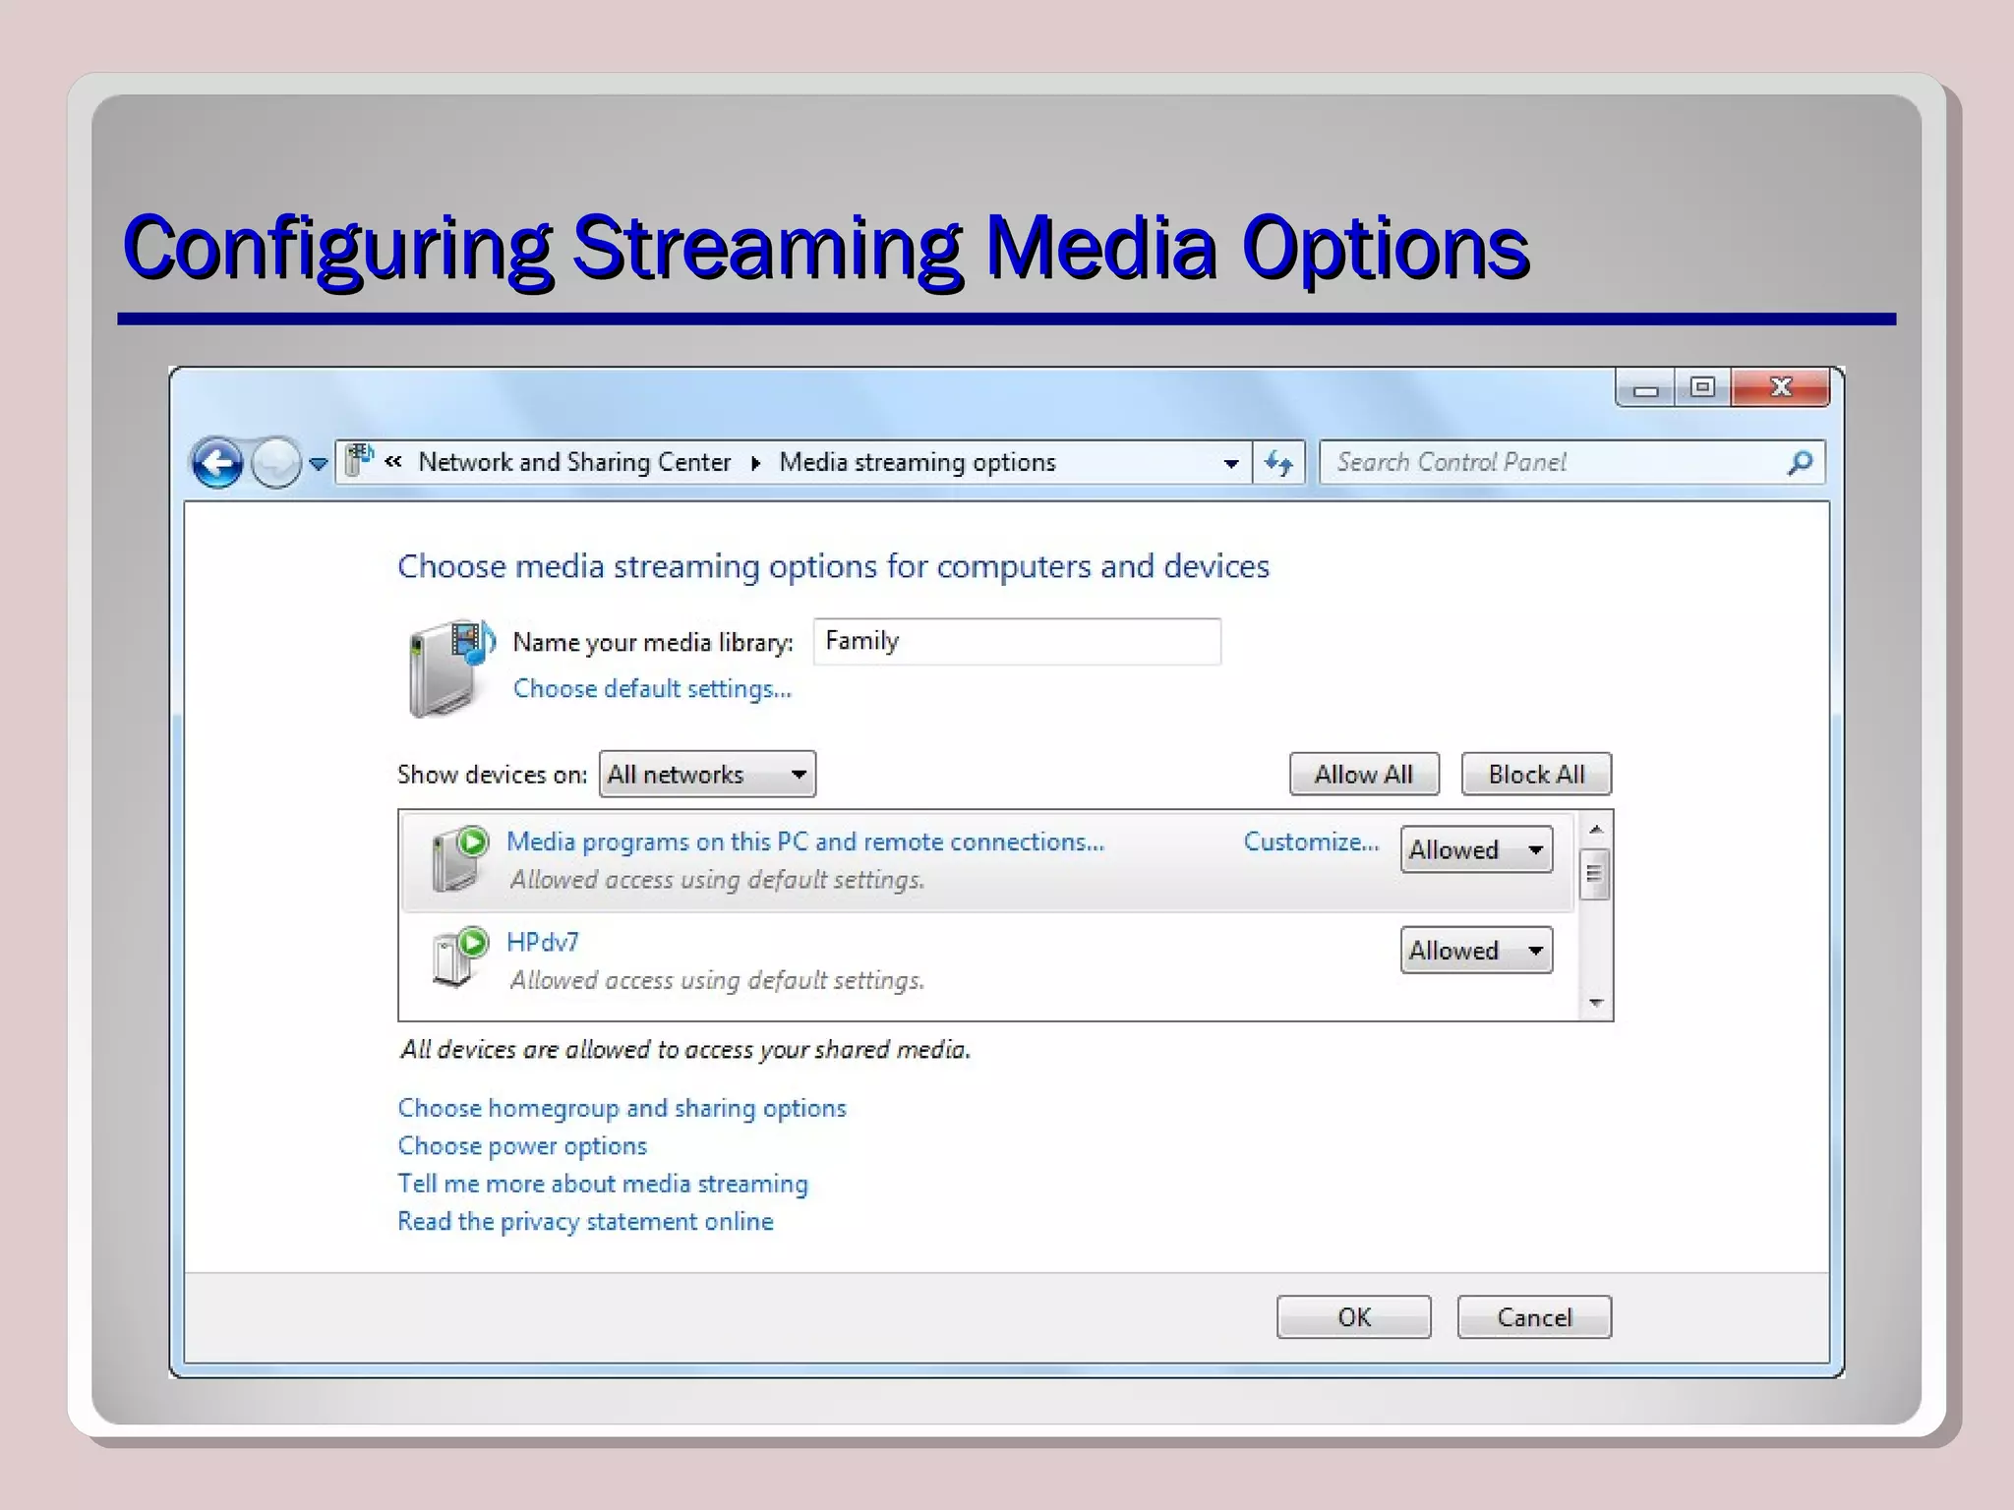This screenshot has width=2014, height=1510.
Task: Click the HPdv7 device icon
Action: [458, 957]
